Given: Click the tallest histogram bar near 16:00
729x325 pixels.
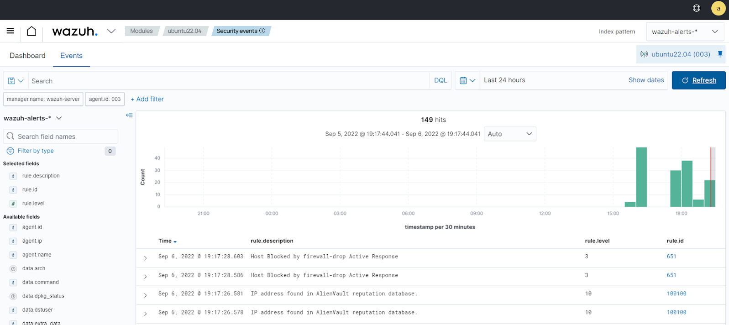Looking at the screenshot, I should click(x=641, y=177).
